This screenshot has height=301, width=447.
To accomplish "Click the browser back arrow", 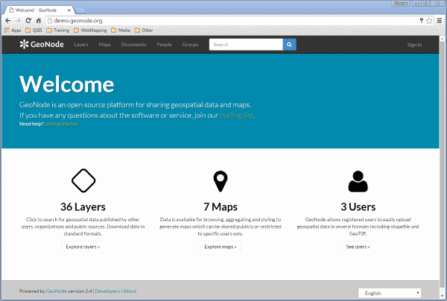I will pos(8,21).
